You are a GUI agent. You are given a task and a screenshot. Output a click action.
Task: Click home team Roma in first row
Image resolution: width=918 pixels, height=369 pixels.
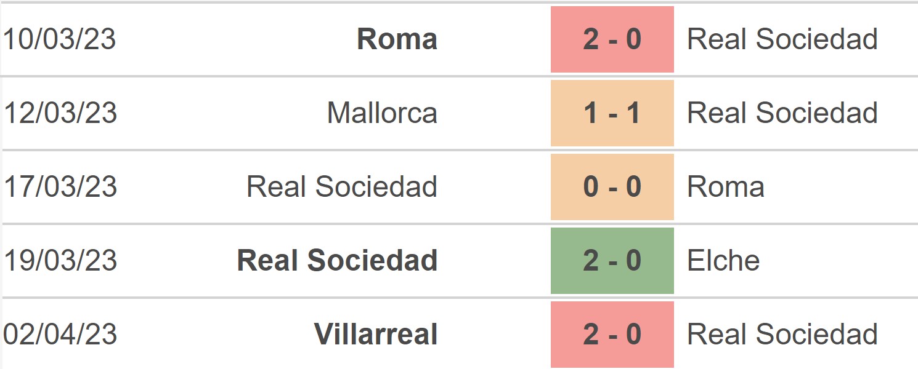pyautogui.click(x=397, y=39)
